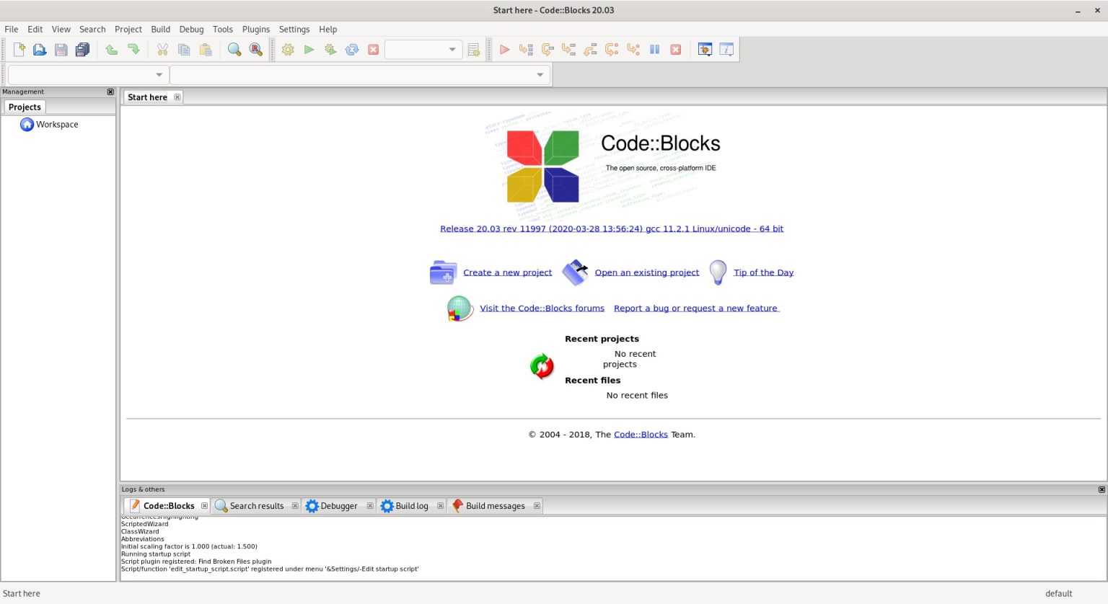Click the Step into instruction debugger icon
Screen dimensions: 1108x604
coord(633,50)
